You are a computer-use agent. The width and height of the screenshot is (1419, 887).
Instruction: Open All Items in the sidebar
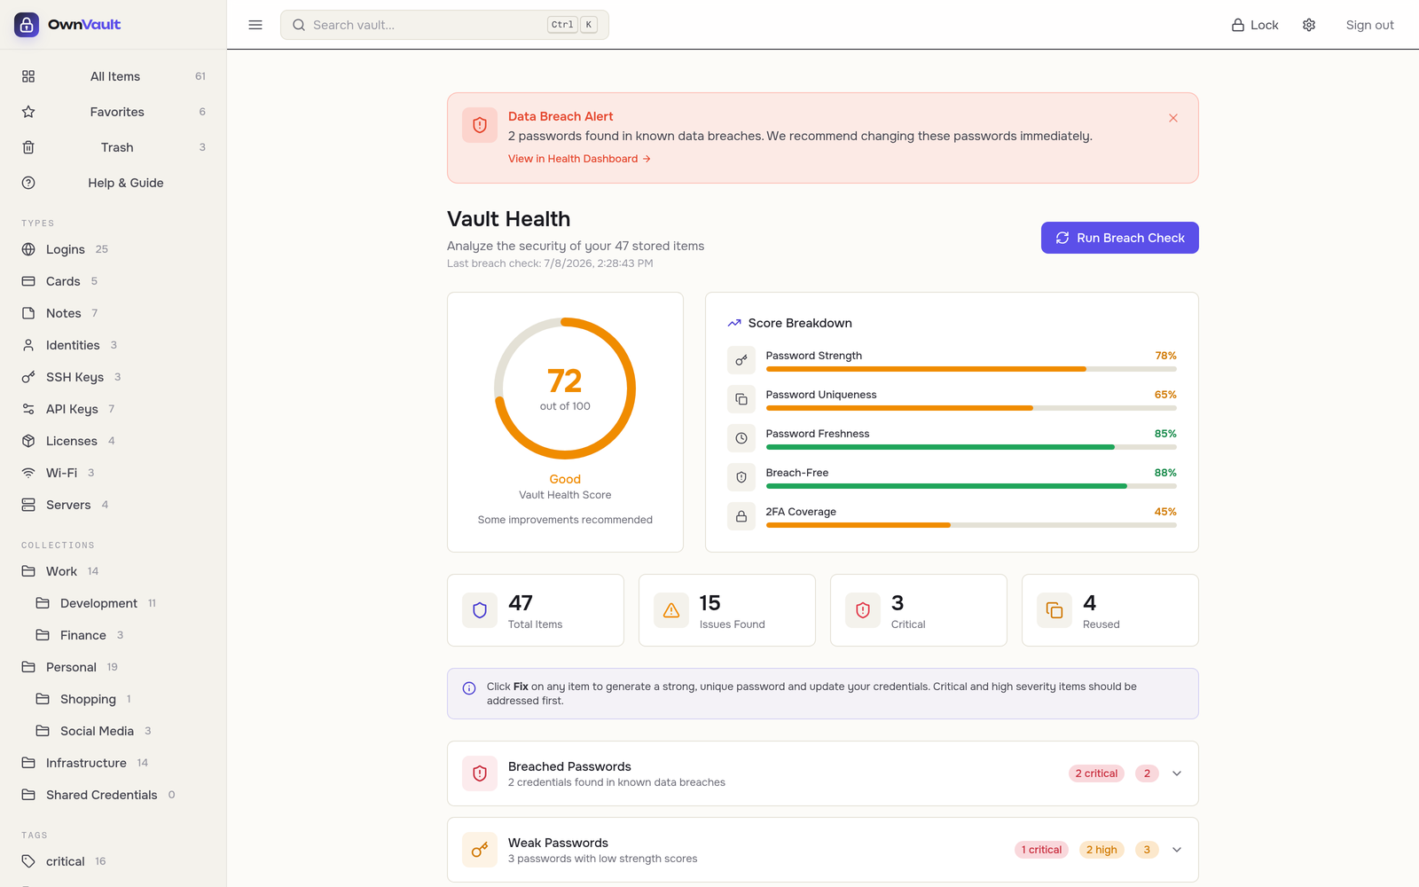point(114,76)
